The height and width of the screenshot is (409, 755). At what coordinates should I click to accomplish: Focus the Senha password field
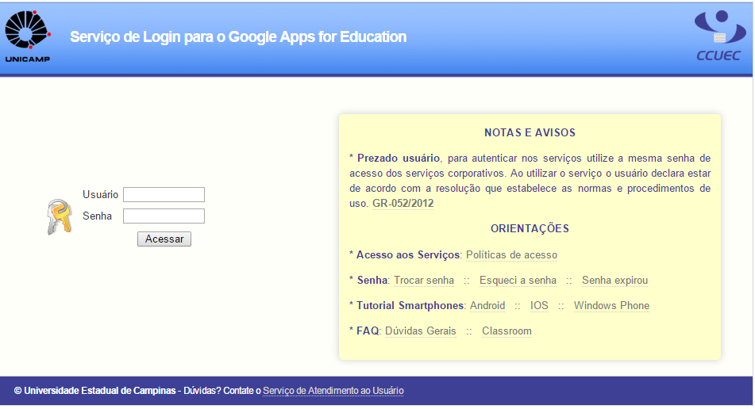point(164,216)
